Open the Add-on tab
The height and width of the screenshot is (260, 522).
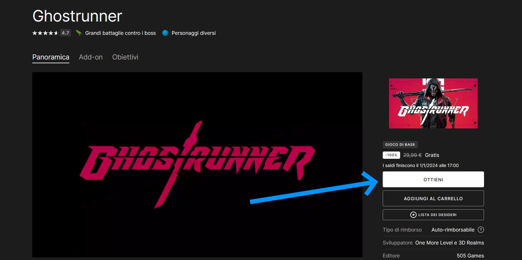click(91, 57)
